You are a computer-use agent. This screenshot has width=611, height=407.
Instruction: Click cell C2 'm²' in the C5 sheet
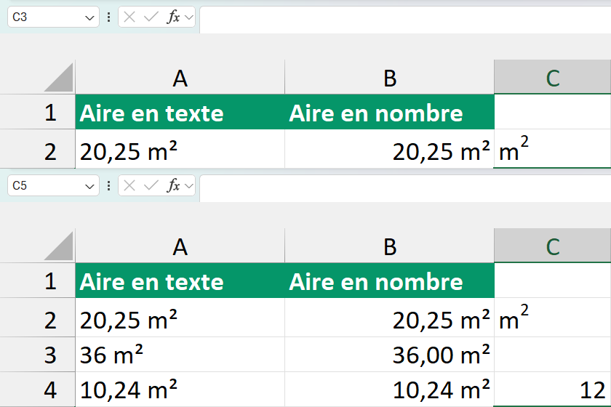pos(553,318)
